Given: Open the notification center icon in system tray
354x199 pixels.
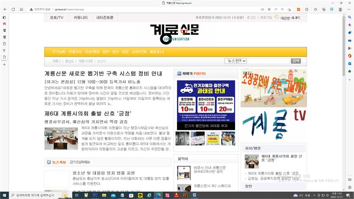Looking at the screenshot, I should coord(348,195).
